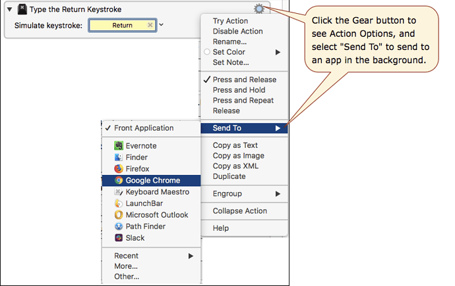
Task: Click the Finder app icon
Action: [x=119, y=157]
